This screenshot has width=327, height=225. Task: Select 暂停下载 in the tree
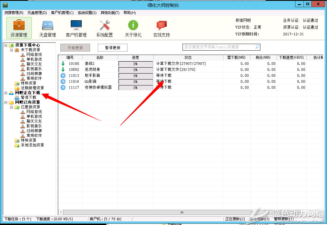tap(28, 97)
